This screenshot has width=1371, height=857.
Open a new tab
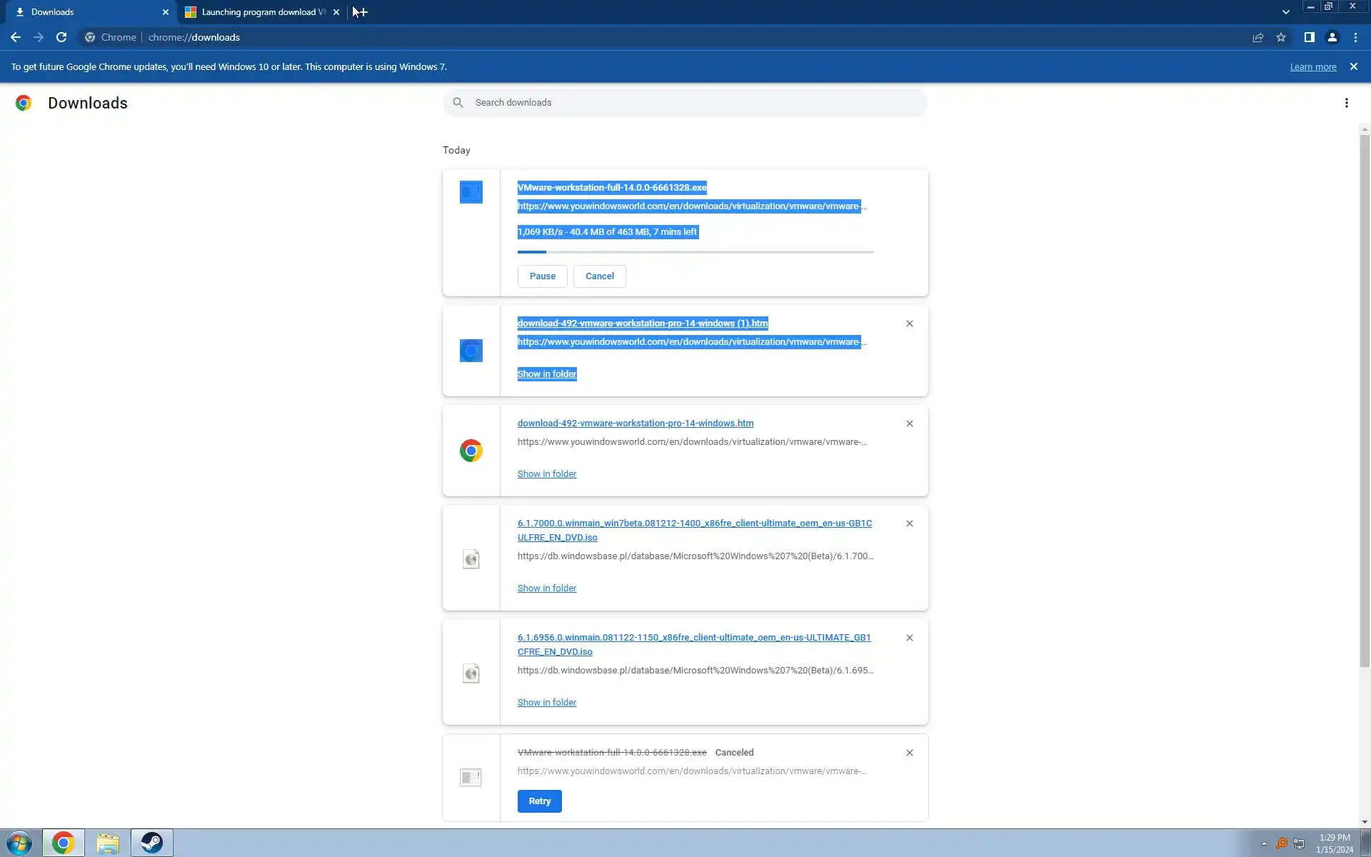coord(362,12)
